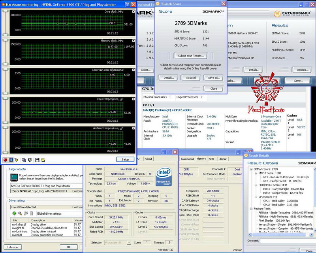Open the NVIDIA GeForce 6800 GT adapter dropdown
316x253 pixels.
tap(46, 186)
